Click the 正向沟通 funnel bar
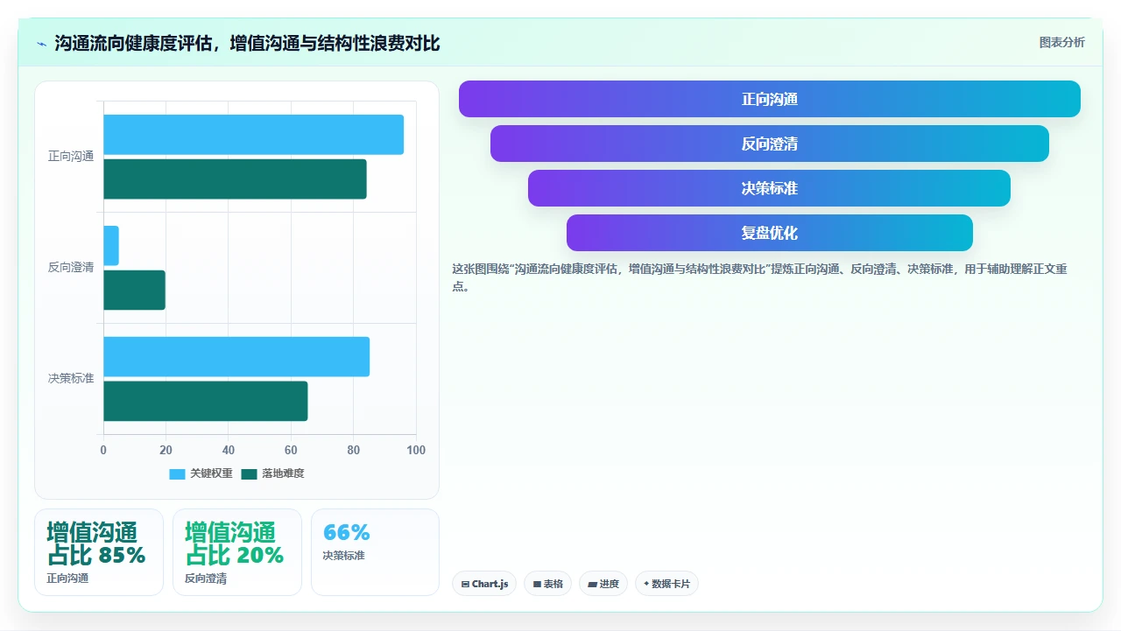The height and width of the screenshot is (631, 1121). click(770, 99)
